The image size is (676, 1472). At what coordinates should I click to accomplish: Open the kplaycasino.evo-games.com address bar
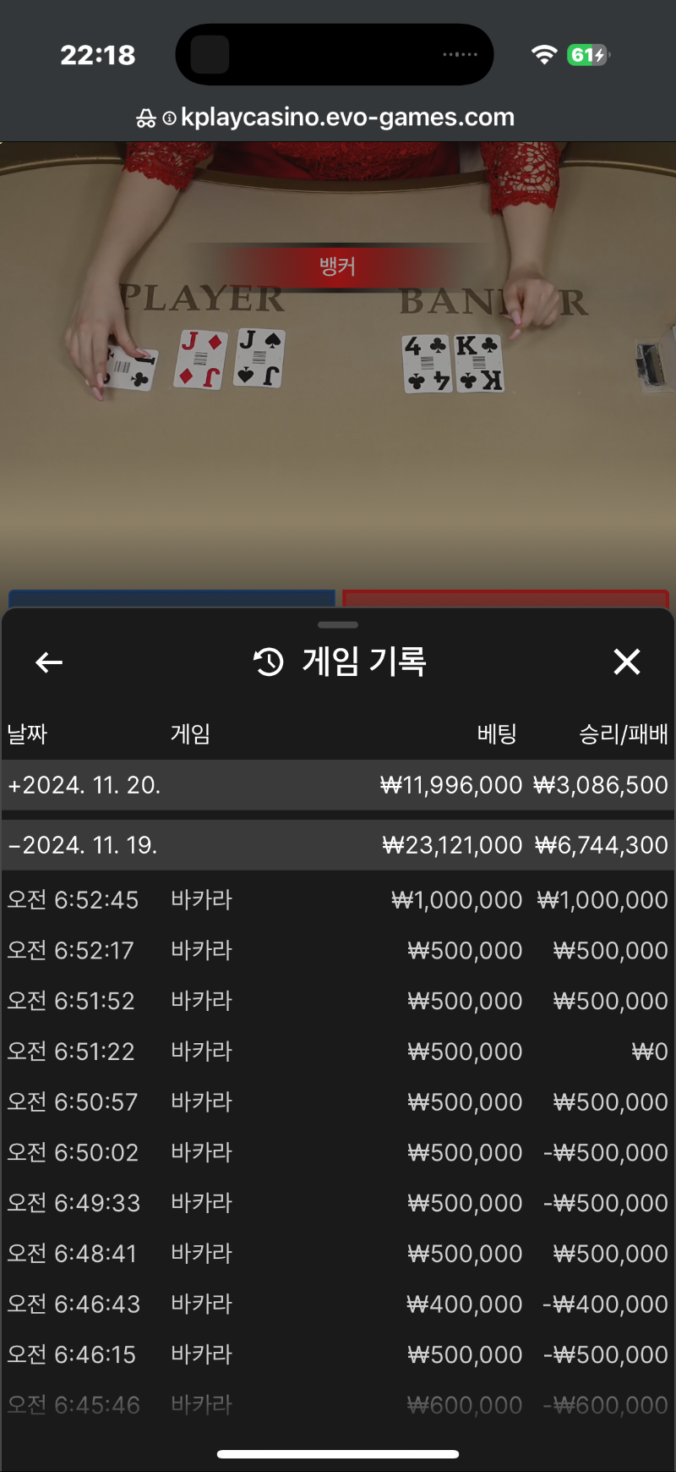(x=326, y=117)
